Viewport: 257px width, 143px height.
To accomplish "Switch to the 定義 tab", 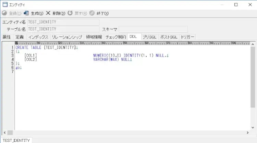I will [20, 37].
